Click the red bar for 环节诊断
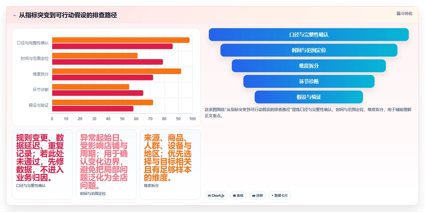 coord(98,93)
